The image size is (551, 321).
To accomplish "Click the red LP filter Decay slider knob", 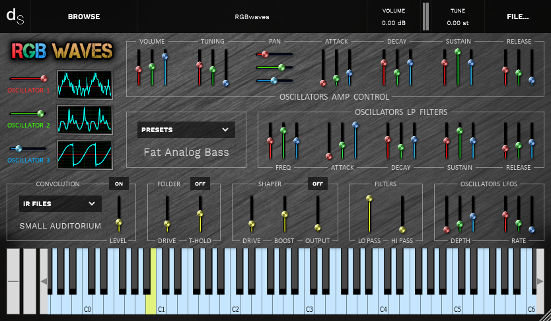I will tap(388, 139).
